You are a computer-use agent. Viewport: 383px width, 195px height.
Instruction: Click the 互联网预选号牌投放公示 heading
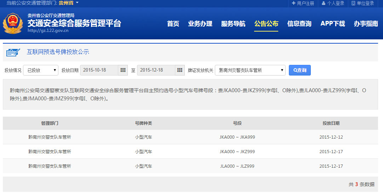pyautogui.click(x=58, y=52)
